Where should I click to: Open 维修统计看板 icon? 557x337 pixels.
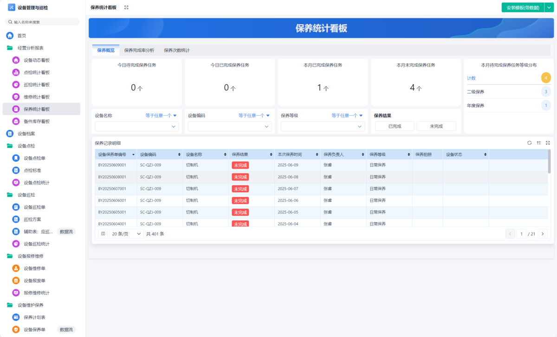(16, 97)
